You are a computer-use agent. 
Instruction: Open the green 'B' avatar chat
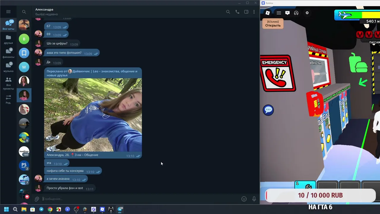tap(24, 39)
